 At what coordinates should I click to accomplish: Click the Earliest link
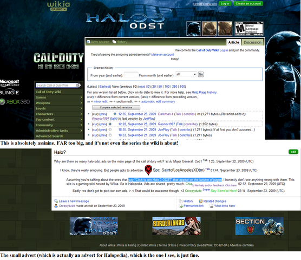click(x=104, y=87)
